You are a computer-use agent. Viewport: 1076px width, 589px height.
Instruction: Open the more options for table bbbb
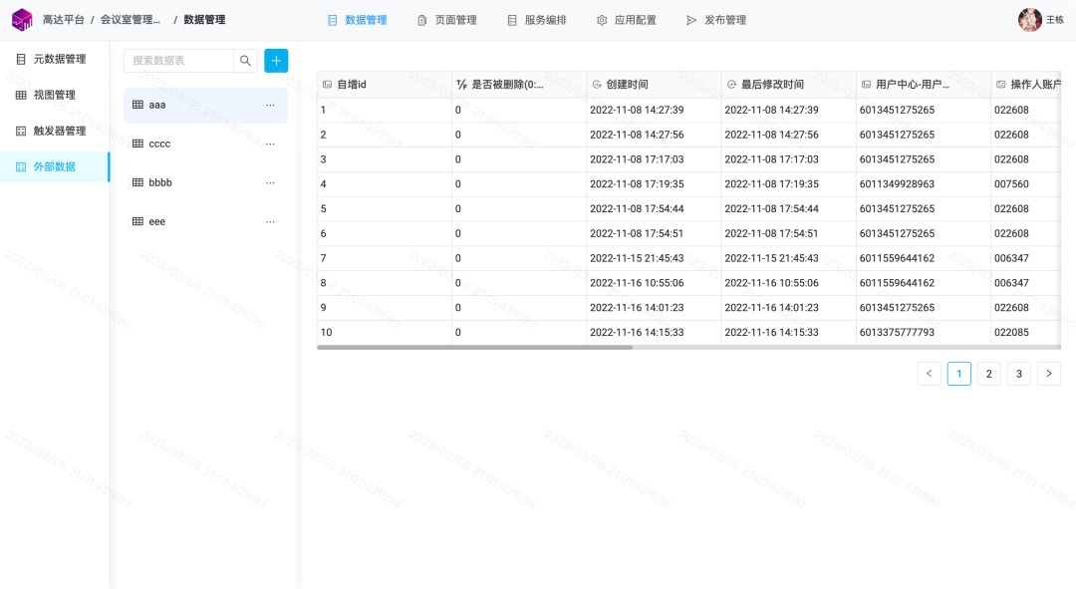click(x=270, y=183)
